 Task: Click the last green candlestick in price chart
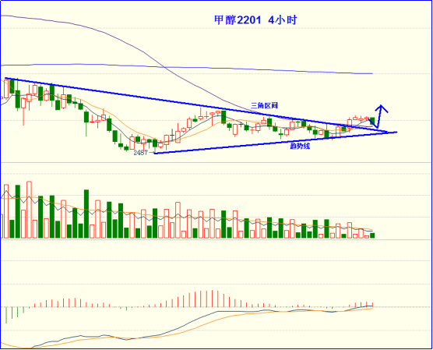(x=372, y=121)
